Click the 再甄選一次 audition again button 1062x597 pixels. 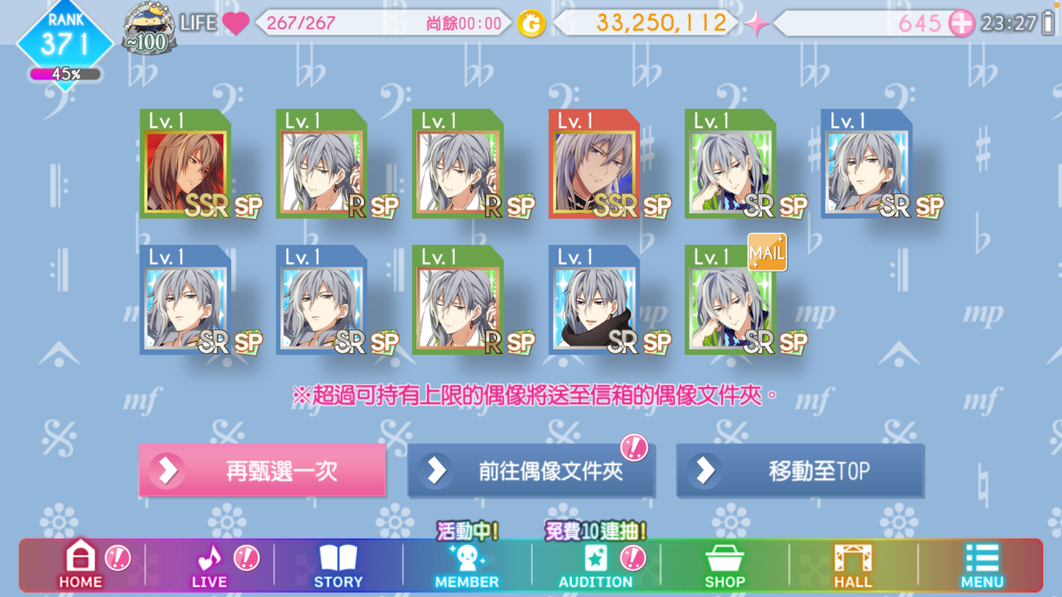tap(262, 471)
